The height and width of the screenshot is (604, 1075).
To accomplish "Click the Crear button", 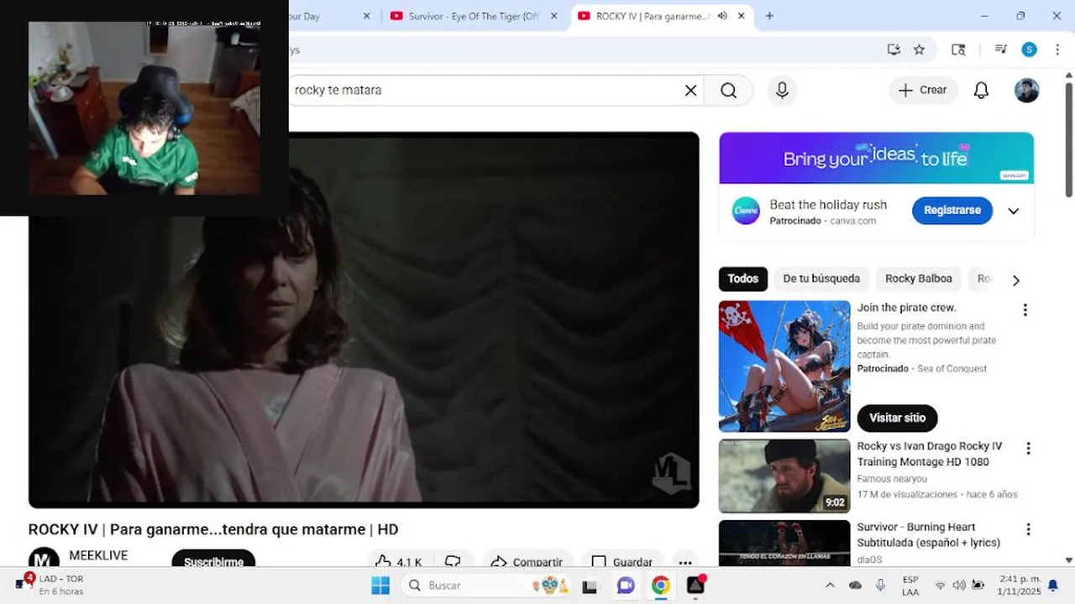I will 923,91.
